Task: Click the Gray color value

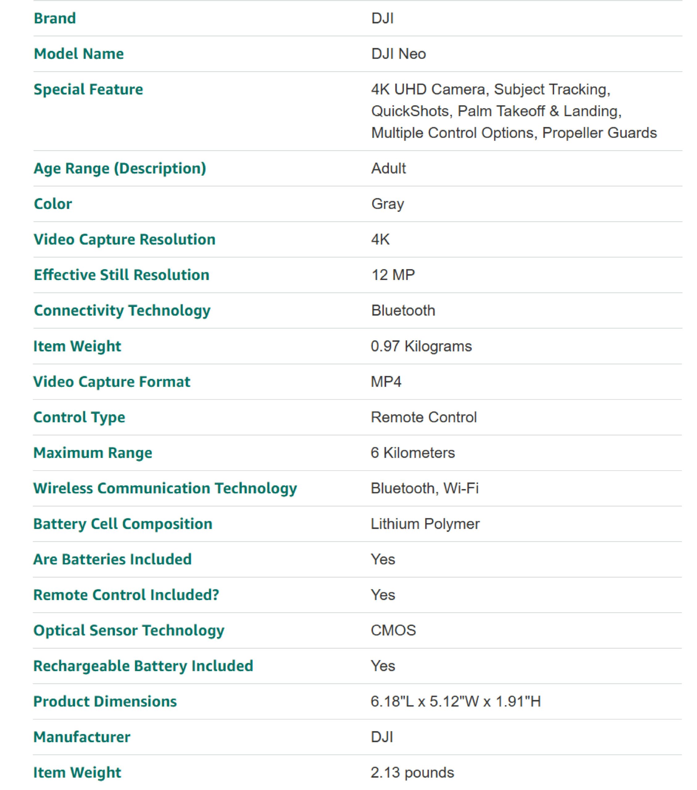Action: (387, 204)
